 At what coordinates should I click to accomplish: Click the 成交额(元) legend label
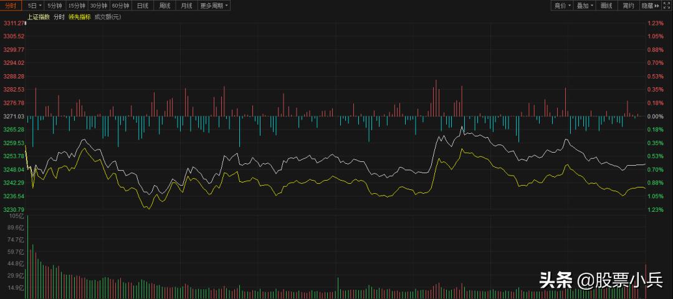108,17
